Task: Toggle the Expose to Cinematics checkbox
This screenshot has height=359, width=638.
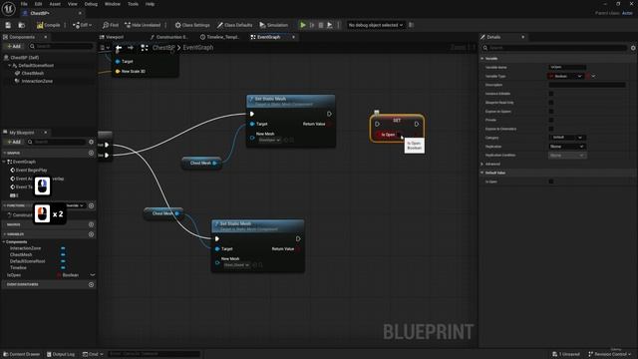Action: [551, 129]
